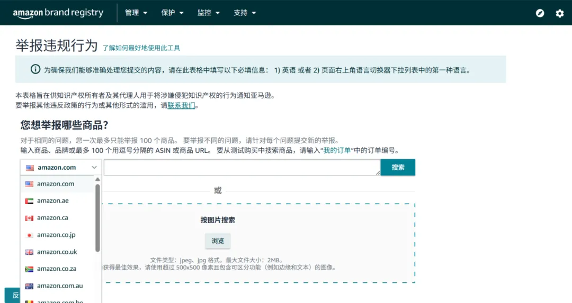Screen dimensions: 572x303
Task: Open the compass explore icon
Action: [x=540, y=13]
